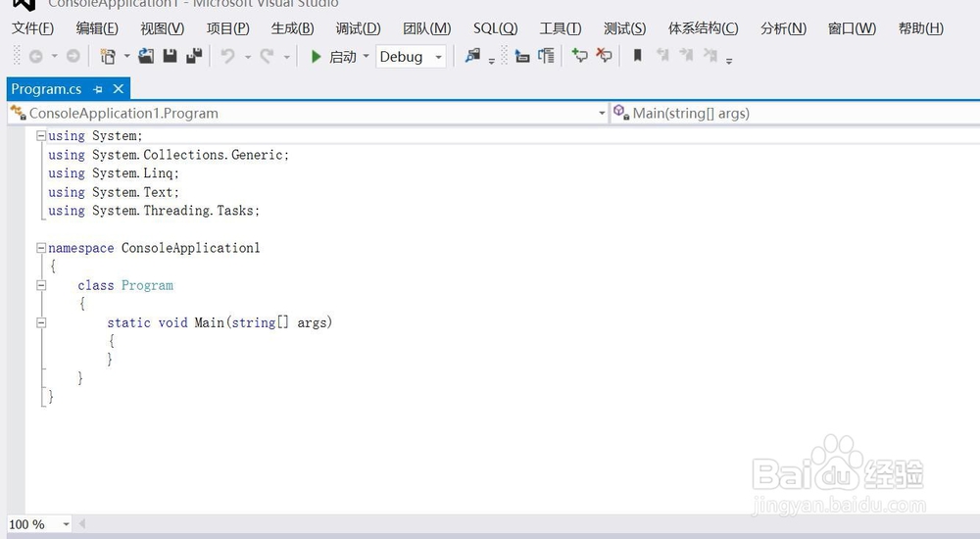Open the 文件(F) menu

(32, 28)
